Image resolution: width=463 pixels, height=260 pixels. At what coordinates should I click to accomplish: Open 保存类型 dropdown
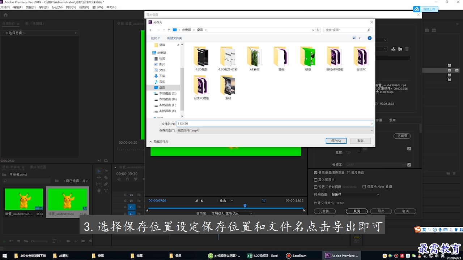pos(275,130)
